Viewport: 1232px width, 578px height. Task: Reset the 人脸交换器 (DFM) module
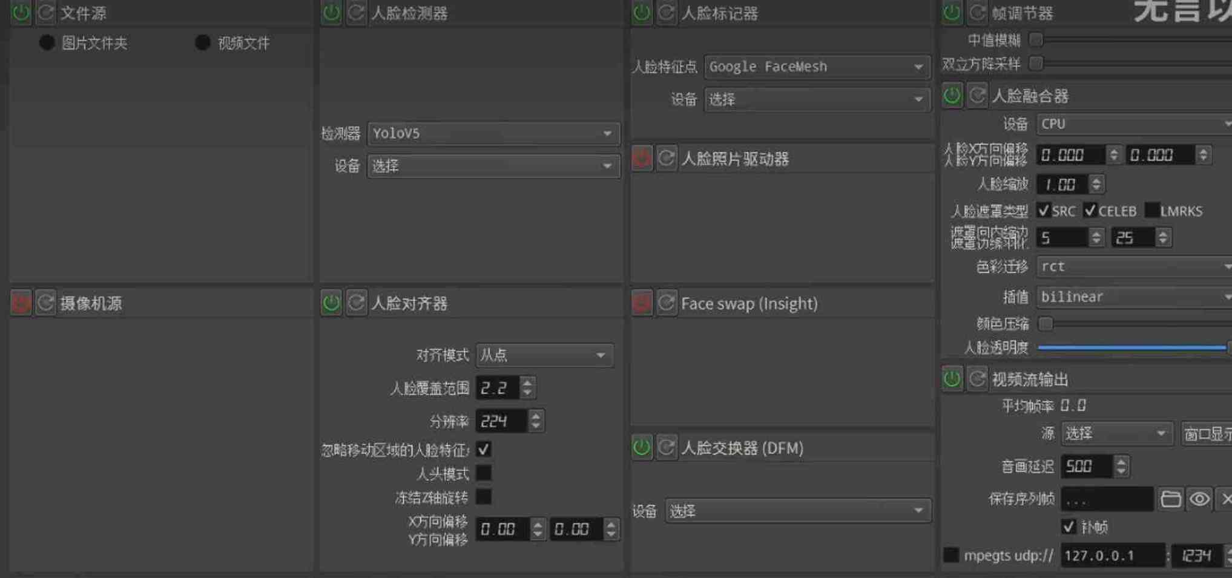coord(667,448)
